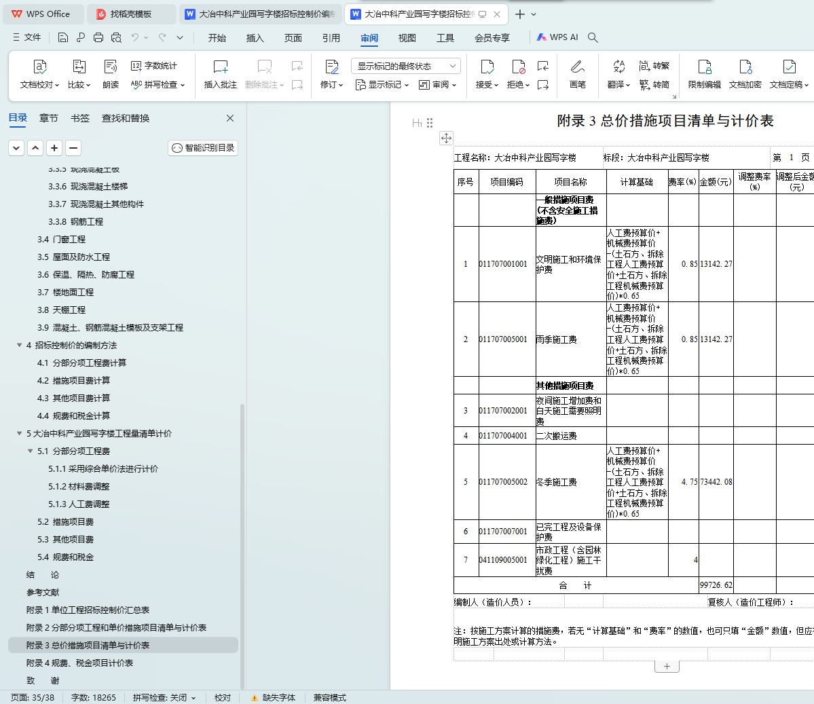Viewport: 814px width, 704px height.
Task: Click 拒绝 reject changes icon
Action: pos(518,67)
